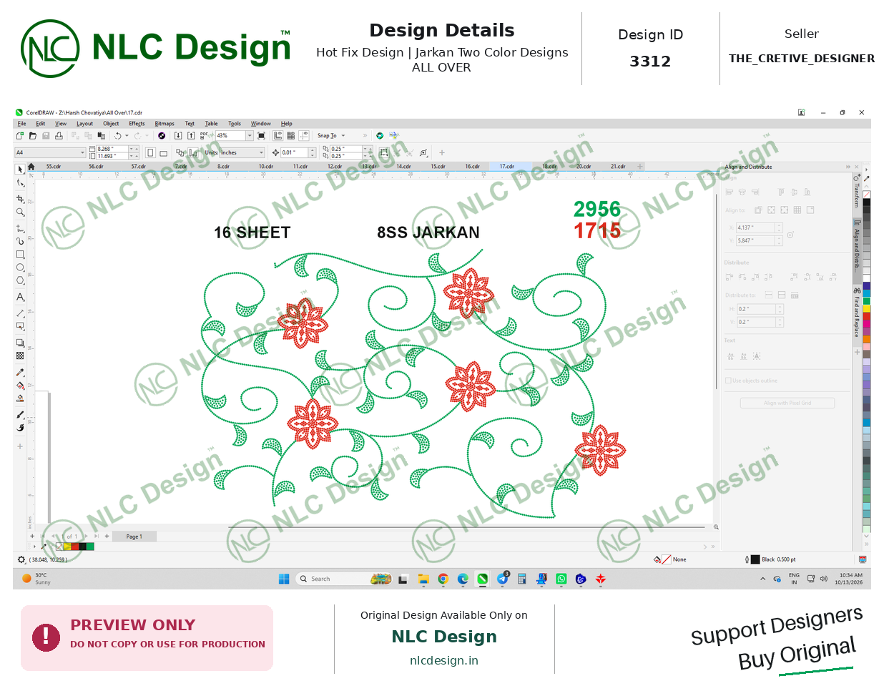
Task: Open Chrome from the Windows taskbar
Action: (443, 579)
